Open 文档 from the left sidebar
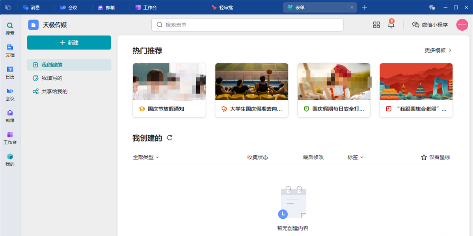 click(x=10, y=50)
